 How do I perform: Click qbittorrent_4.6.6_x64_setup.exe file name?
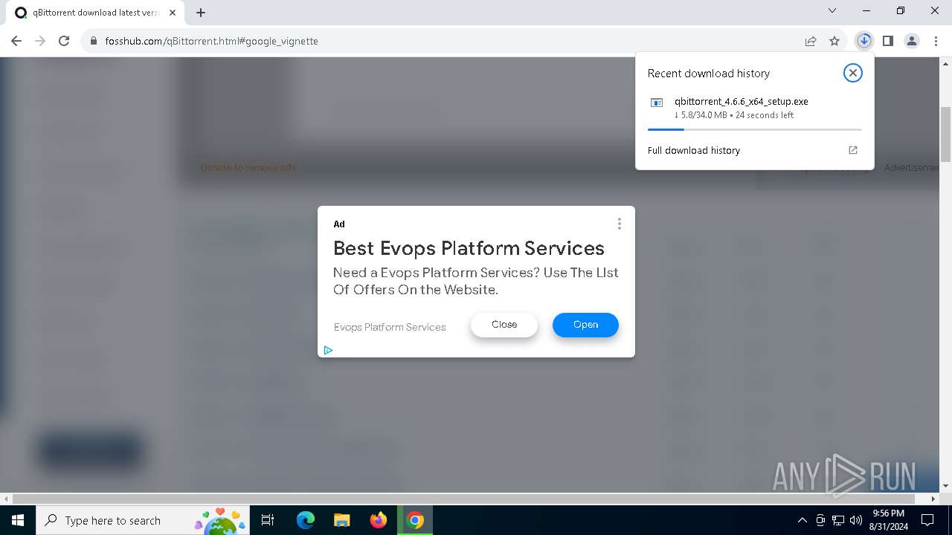[x=741, y=101]
